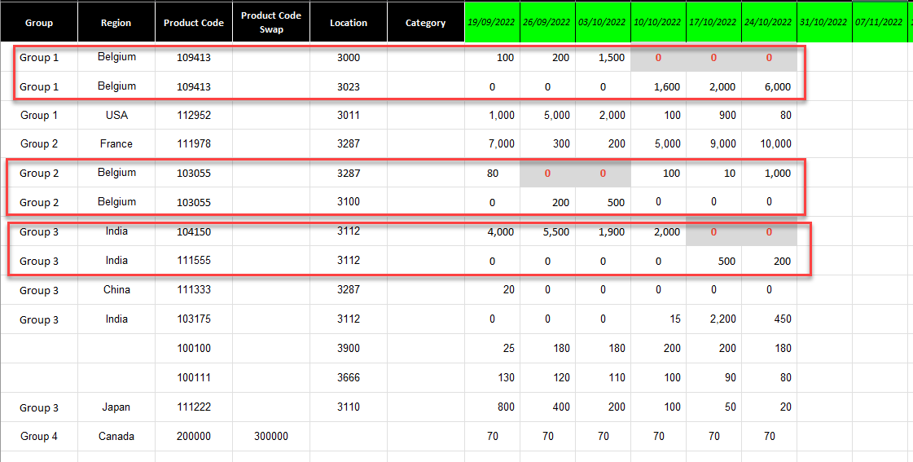This screenshot has width=913, height=462.
Task: Select the cell with value 1,000 in 103055 row
Action: pyautogui.click(x=769, y=173)
